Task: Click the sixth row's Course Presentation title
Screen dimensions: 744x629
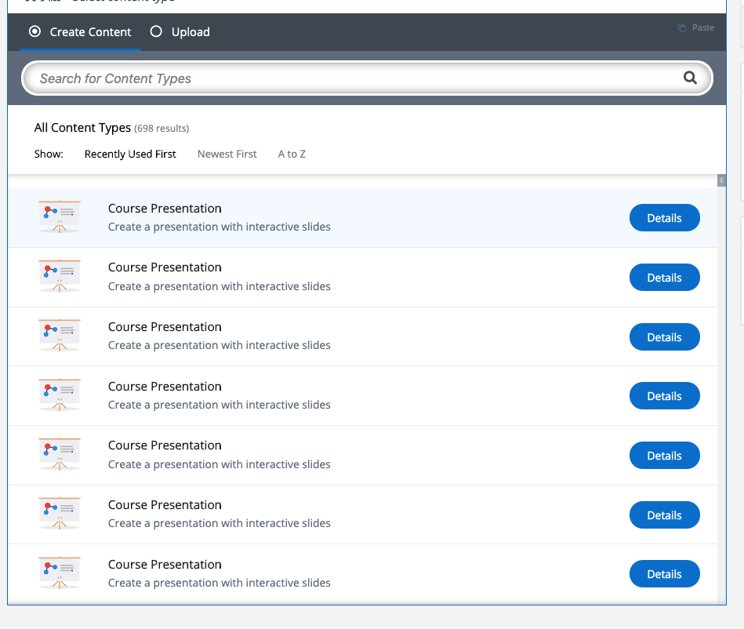Action: (165, 504)
